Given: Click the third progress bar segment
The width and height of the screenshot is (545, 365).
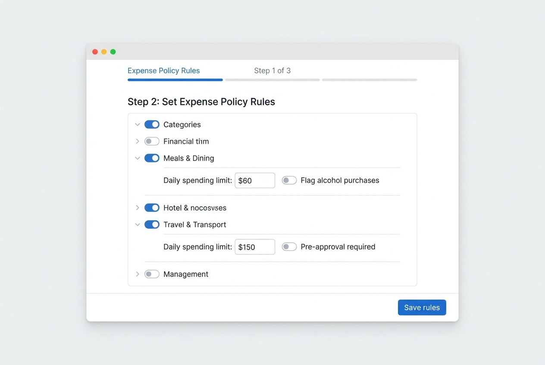Looking at the screenshot, I should click(x=370, y=80).
